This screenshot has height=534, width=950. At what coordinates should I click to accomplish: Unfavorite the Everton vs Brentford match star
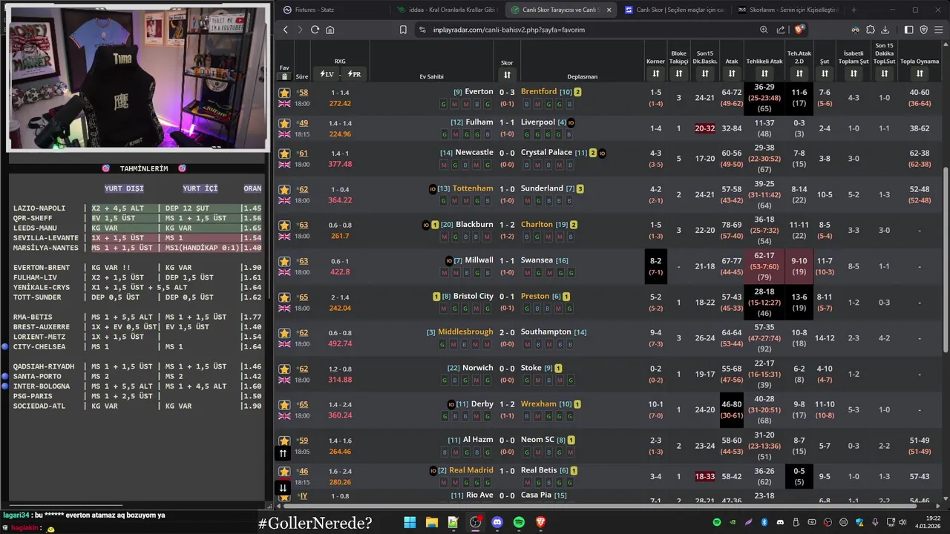[284, 93]
